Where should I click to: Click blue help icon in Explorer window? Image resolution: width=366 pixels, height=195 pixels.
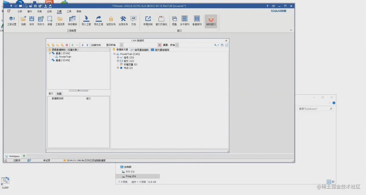334,103
